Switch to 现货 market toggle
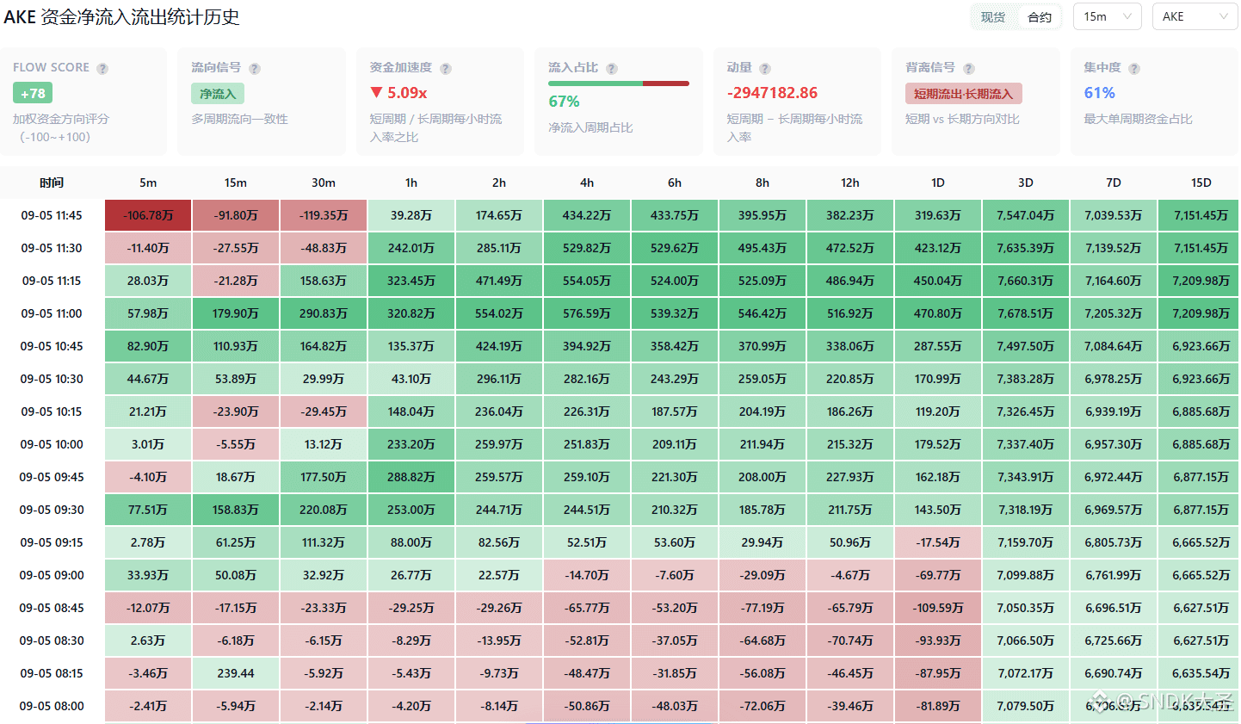 click(x=993, y=17)
